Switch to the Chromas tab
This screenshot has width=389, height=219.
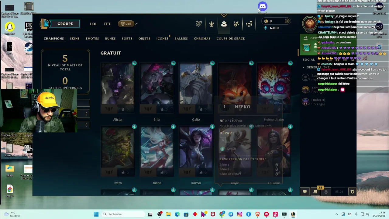coord(202,39)
